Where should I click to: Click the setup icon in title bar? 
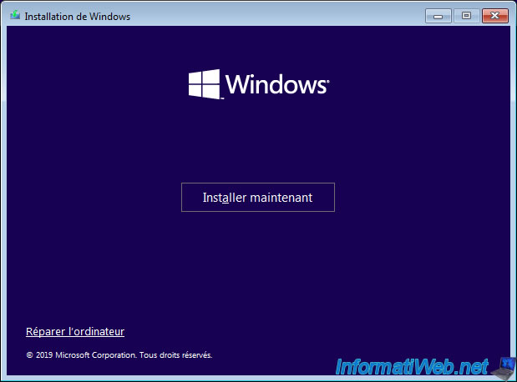14,16
